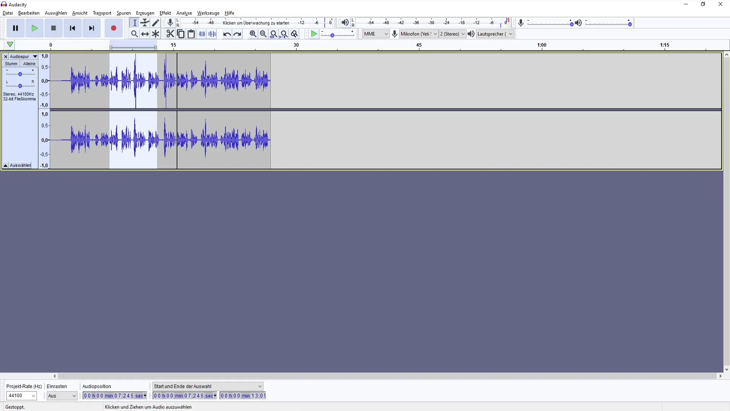Fit selection to window width

click(x=273, y=34)
